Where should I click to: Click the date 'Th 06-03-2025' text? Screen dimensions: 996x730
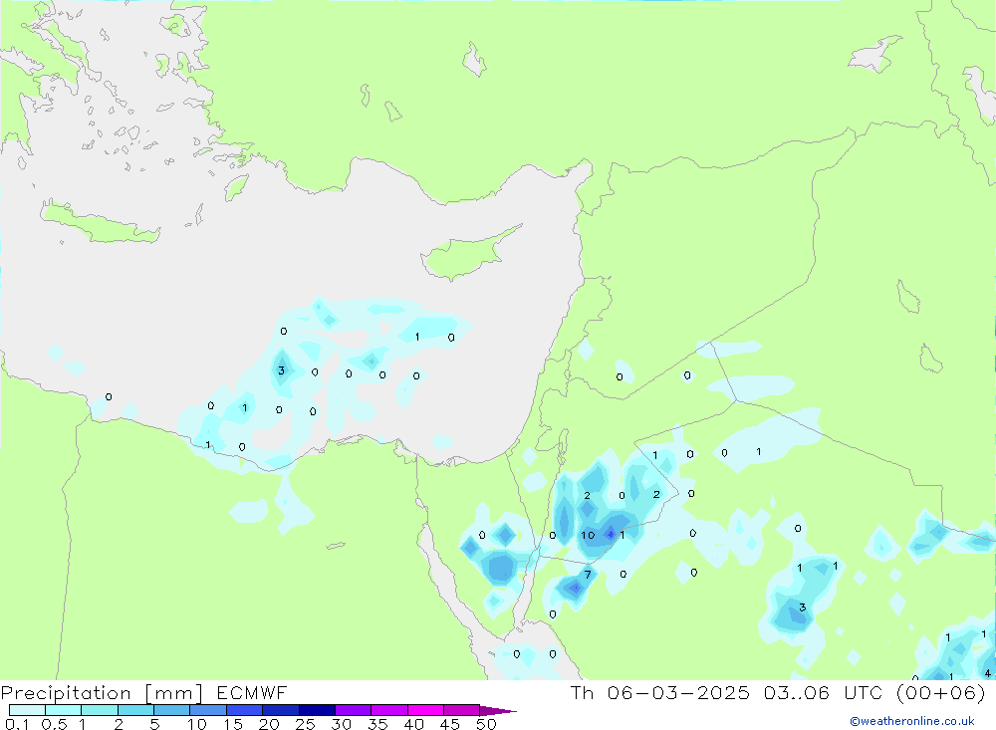click(660, 692)
